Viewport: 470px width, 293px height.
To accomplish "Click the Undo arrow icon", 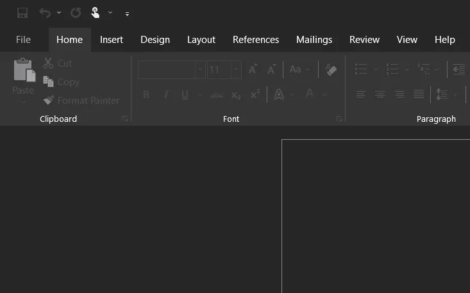I will [44, 13].
